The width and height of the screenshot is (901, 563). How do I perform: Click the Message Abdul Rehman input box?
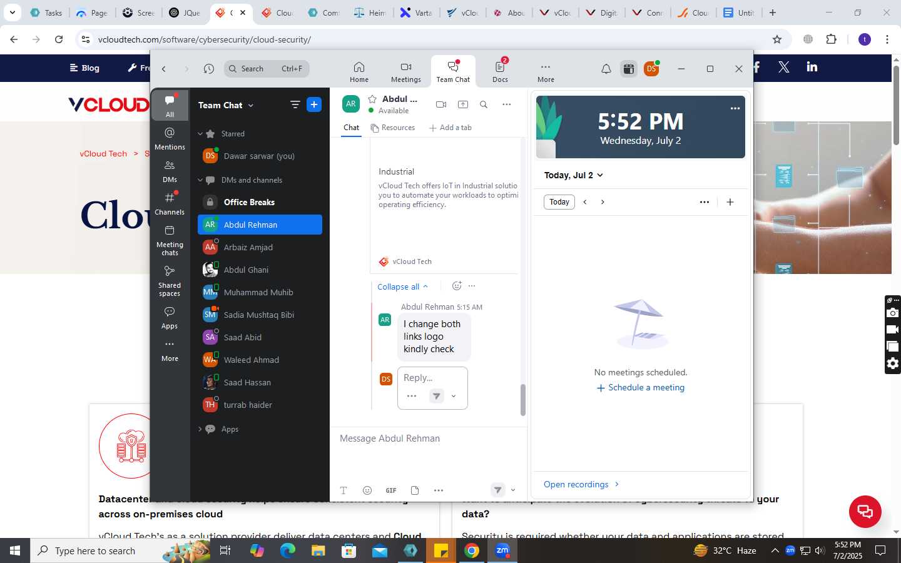tap(429, 439)
